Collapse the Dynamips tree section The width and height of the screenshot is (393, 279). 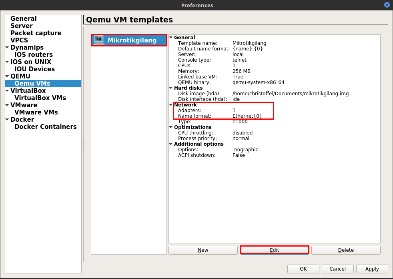click(x=7, y=47)
